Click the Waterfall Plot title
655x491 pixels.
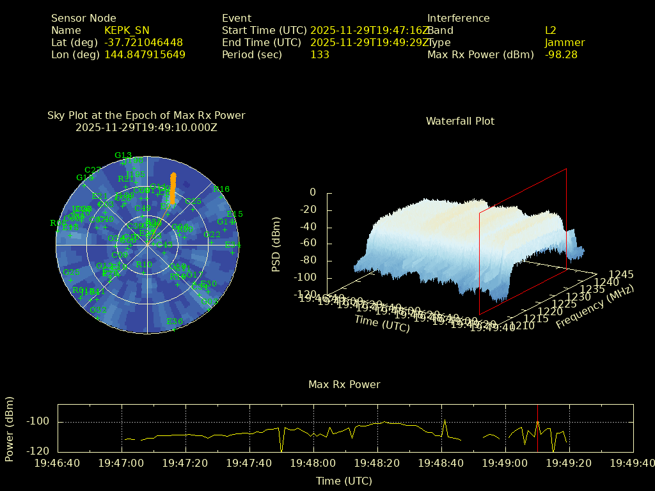[460, 121]
